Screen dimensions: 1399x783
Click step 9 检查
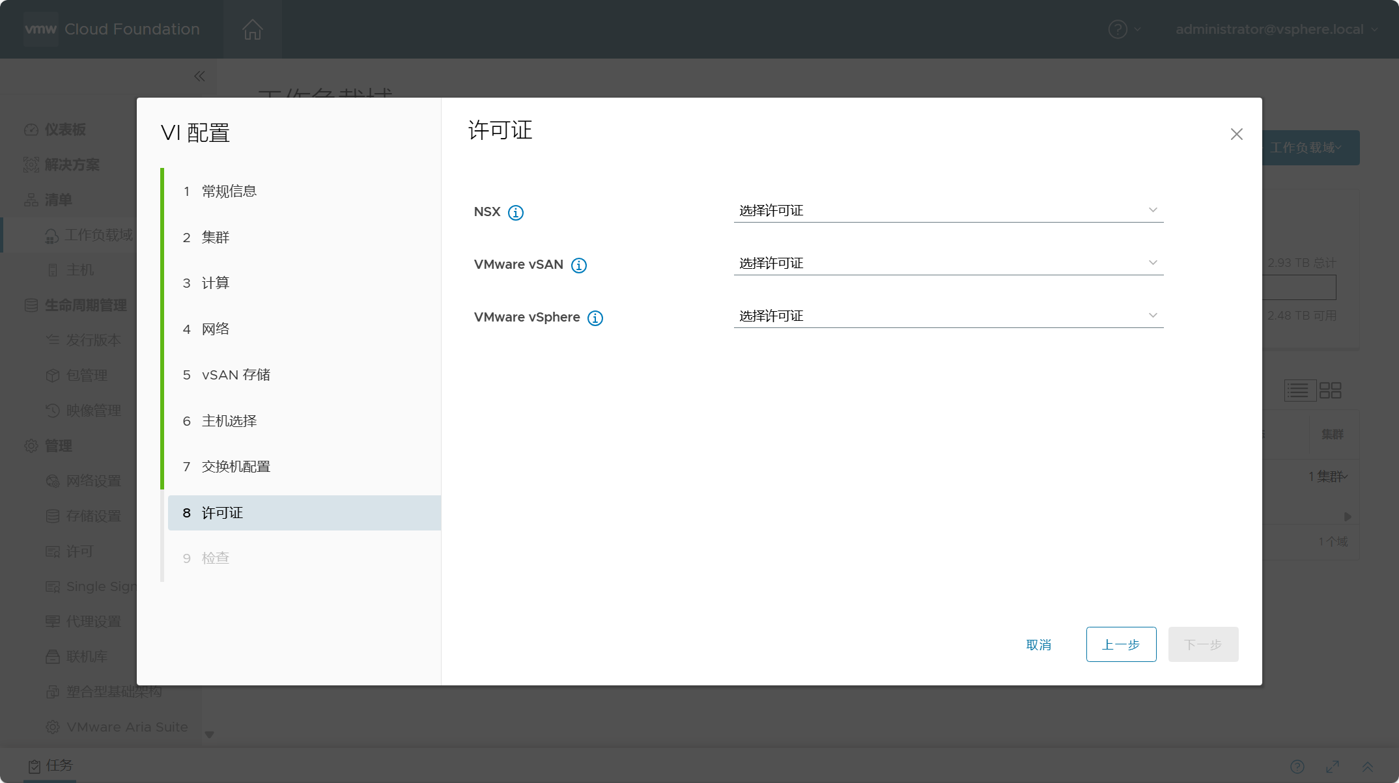tap(304, 558)
